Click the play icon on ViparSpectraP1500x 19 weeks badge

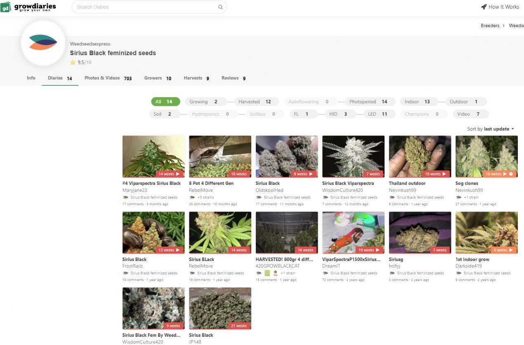tap(378, 250)
